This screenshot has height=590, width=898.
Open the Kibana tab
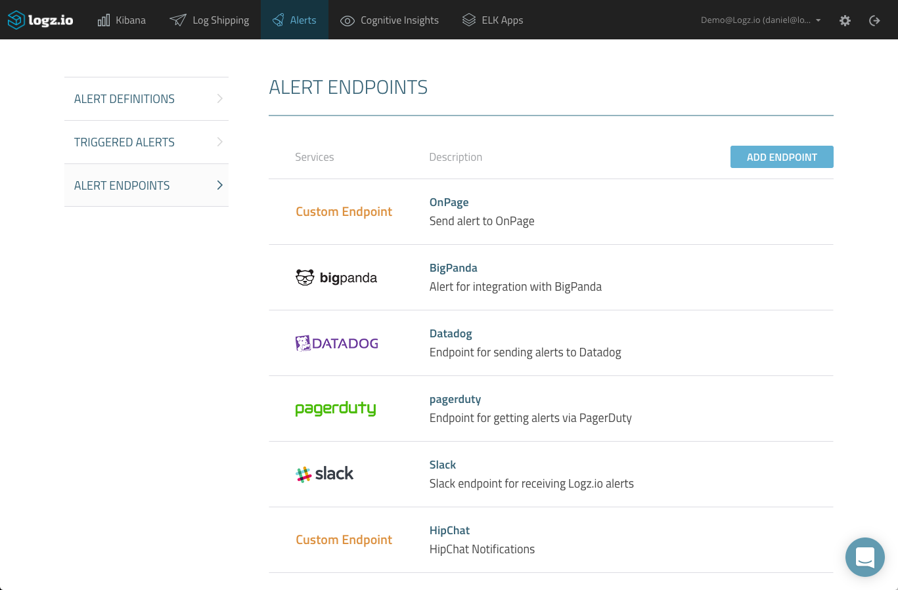122,20
